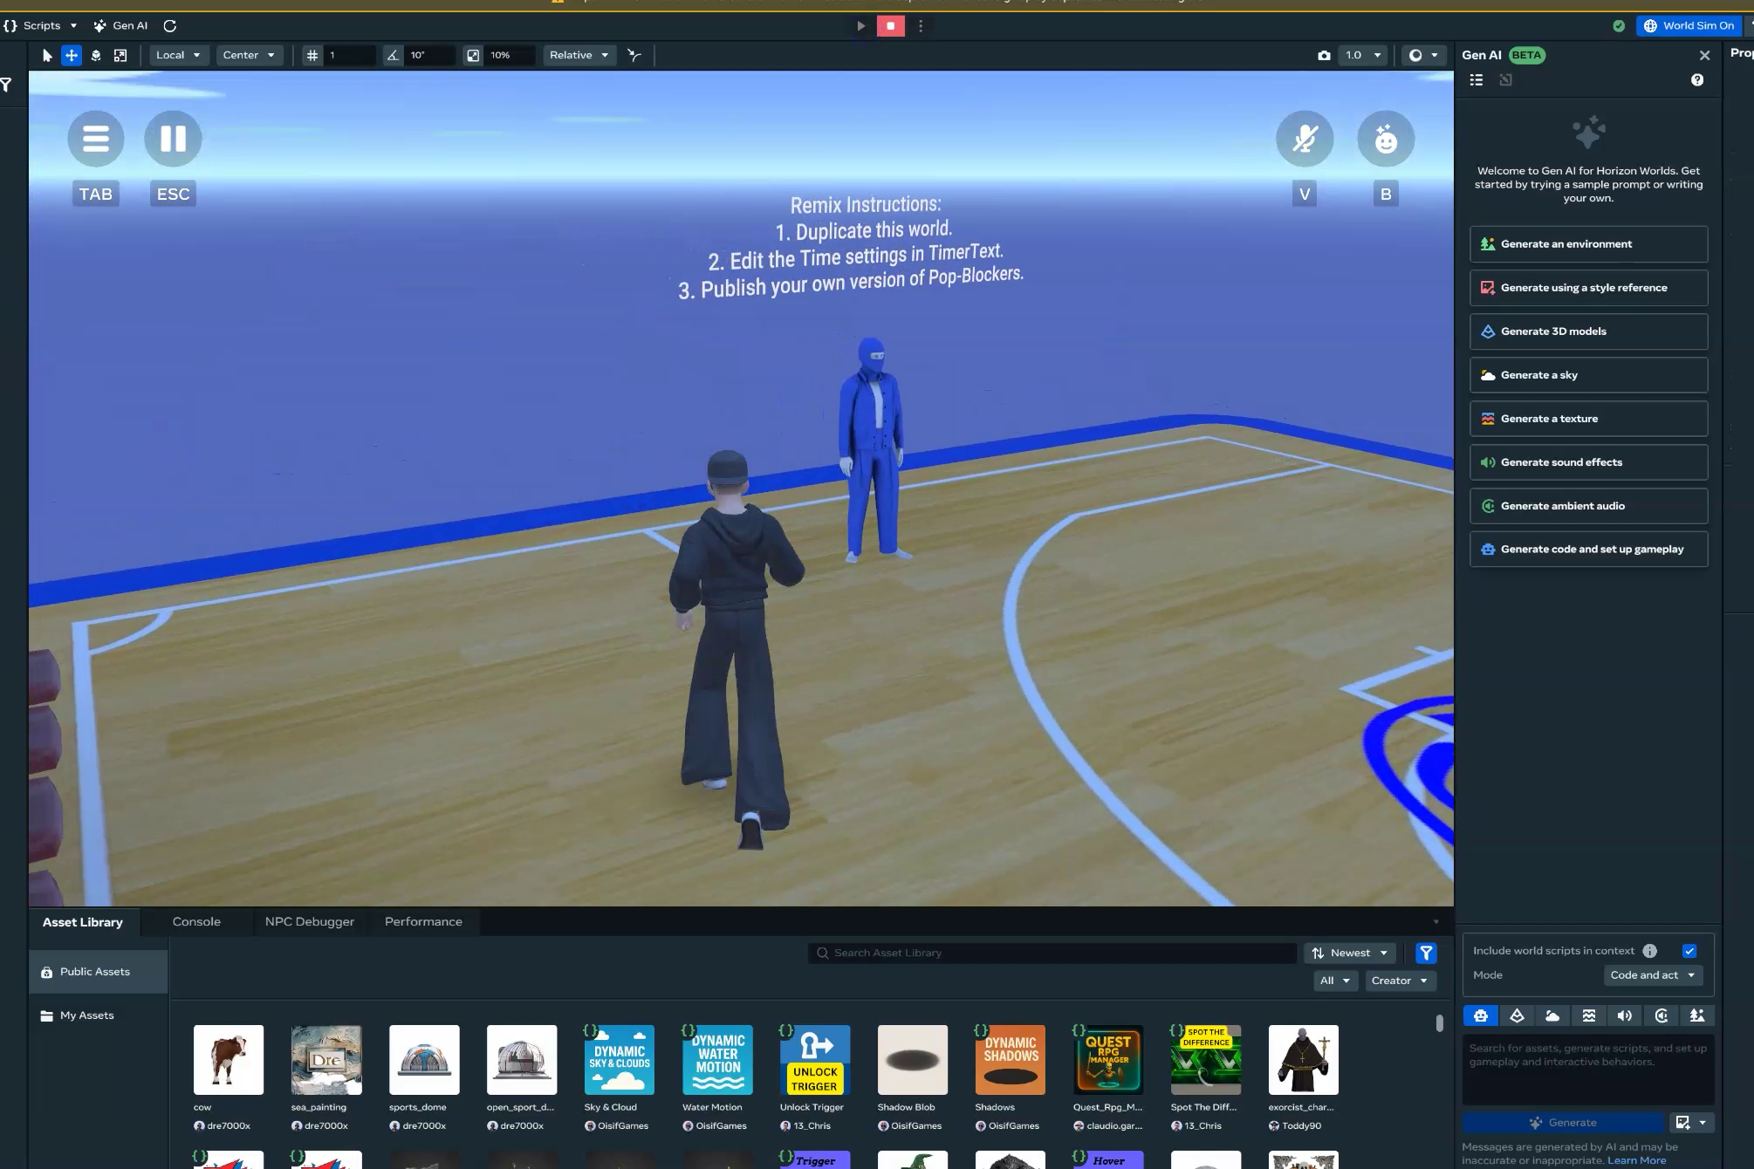The image size is (1754, 1169).
Task: Click the Search Asset Library field
Action: [1052, 954]
